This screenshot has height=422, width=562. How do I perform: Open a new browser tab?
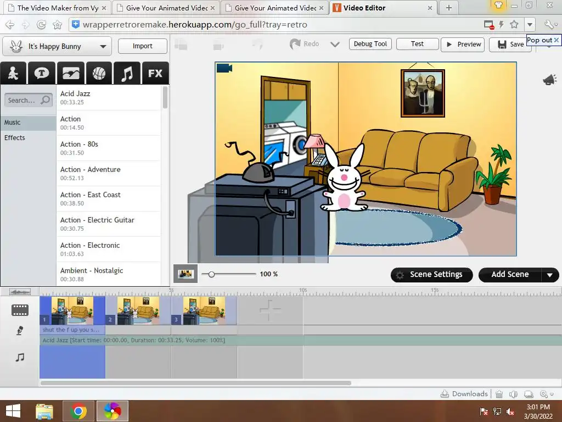pyautogui.click(x=449, y=8)
